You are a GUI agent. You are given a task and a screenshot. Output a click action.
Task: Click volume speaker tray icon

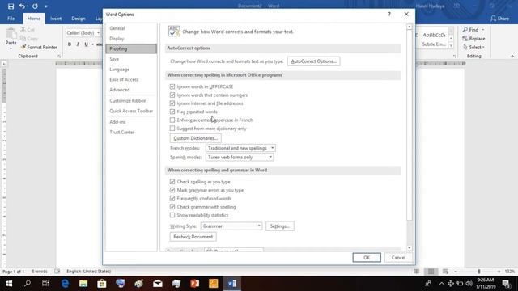coord(469,284)
